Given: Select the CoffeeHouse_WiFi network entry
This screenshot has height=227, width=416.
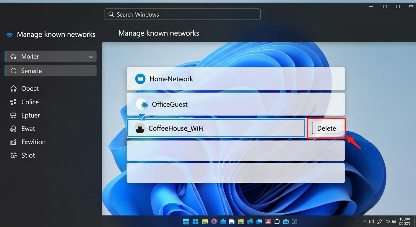Looking at the screenshot, I should pos(216,128).
